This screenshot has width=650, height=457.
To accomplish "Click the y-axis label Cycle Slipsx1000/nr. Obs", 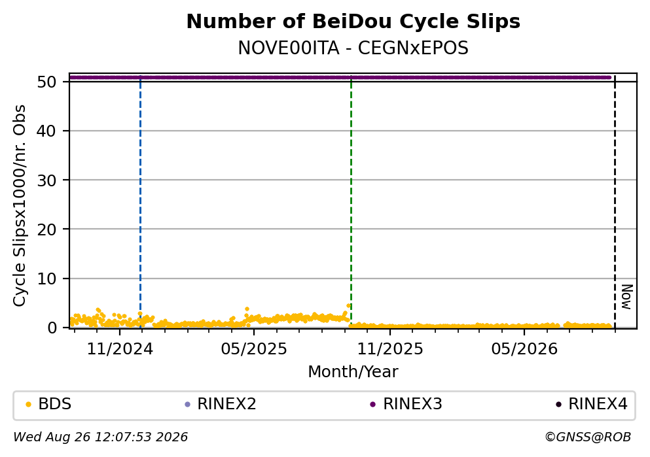I will [20, 206].
